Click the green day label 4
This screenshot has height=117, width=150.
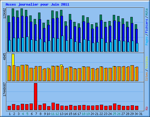pyautogui.click(x=23, y=114)
